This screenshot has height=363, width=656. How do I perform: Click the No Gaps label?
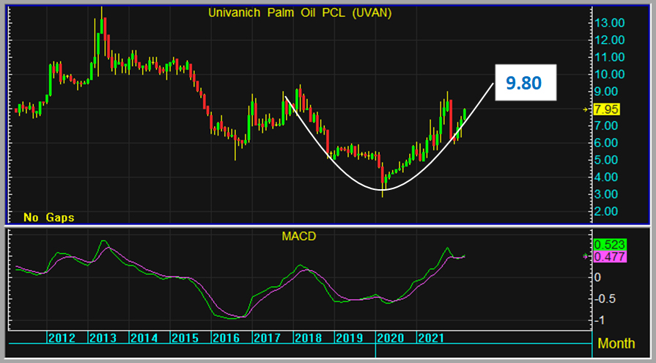pyautogui.click(x=49, y=217)
